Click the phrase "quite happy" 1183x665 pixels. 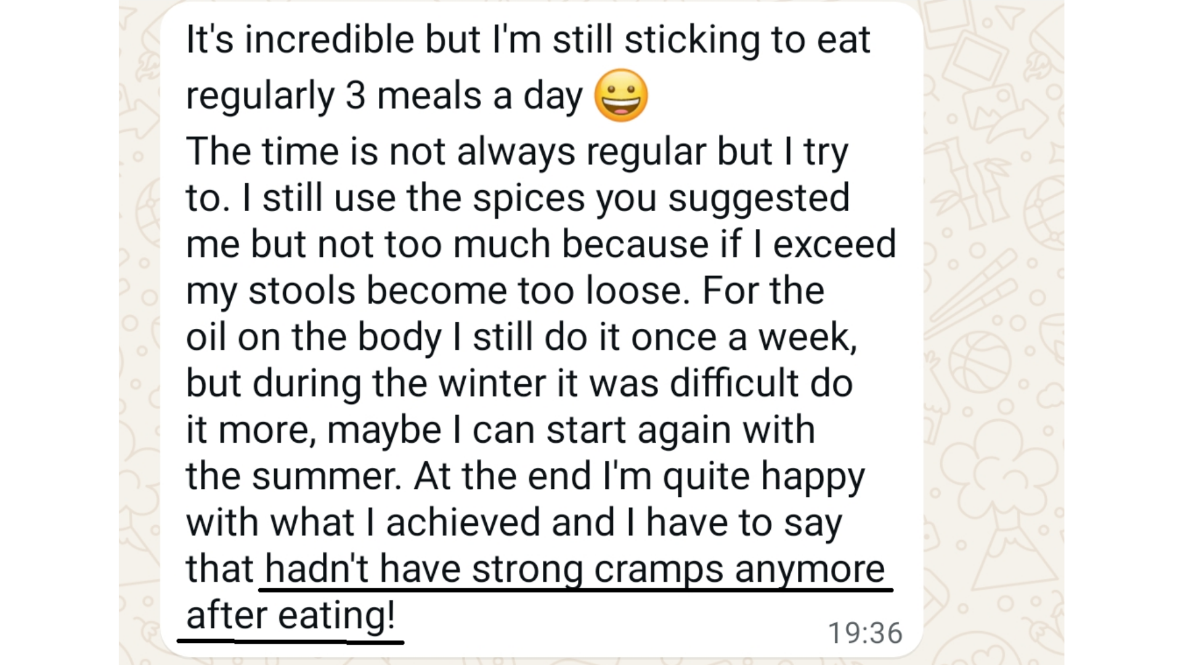(763, 476)
